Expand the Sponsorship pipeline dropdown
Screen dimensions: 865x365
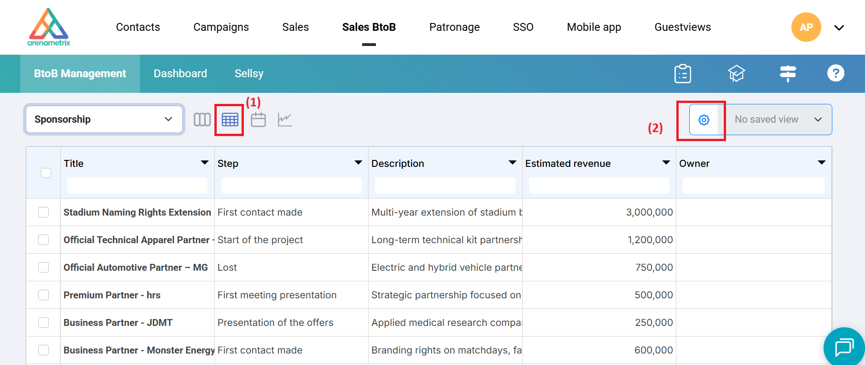click(104, 120)
